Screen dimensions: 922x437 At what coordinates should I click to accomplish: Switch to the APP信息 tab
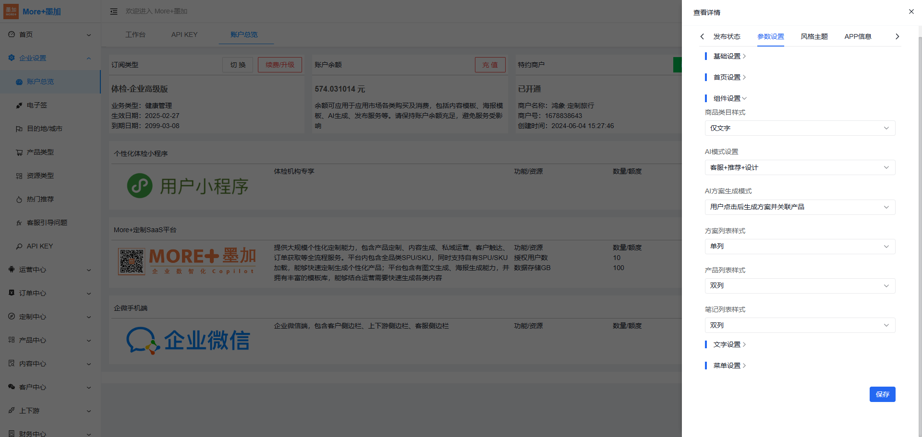pyautogui.click(x=858, y=36)
